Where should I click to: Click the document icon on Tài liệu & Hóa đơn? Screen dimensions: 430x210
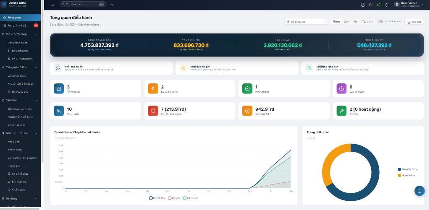(x=309, y=68)
